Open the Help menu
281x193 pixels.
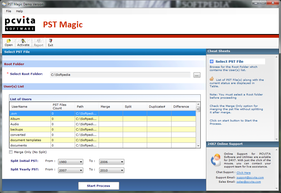click(x=19, y=11)
